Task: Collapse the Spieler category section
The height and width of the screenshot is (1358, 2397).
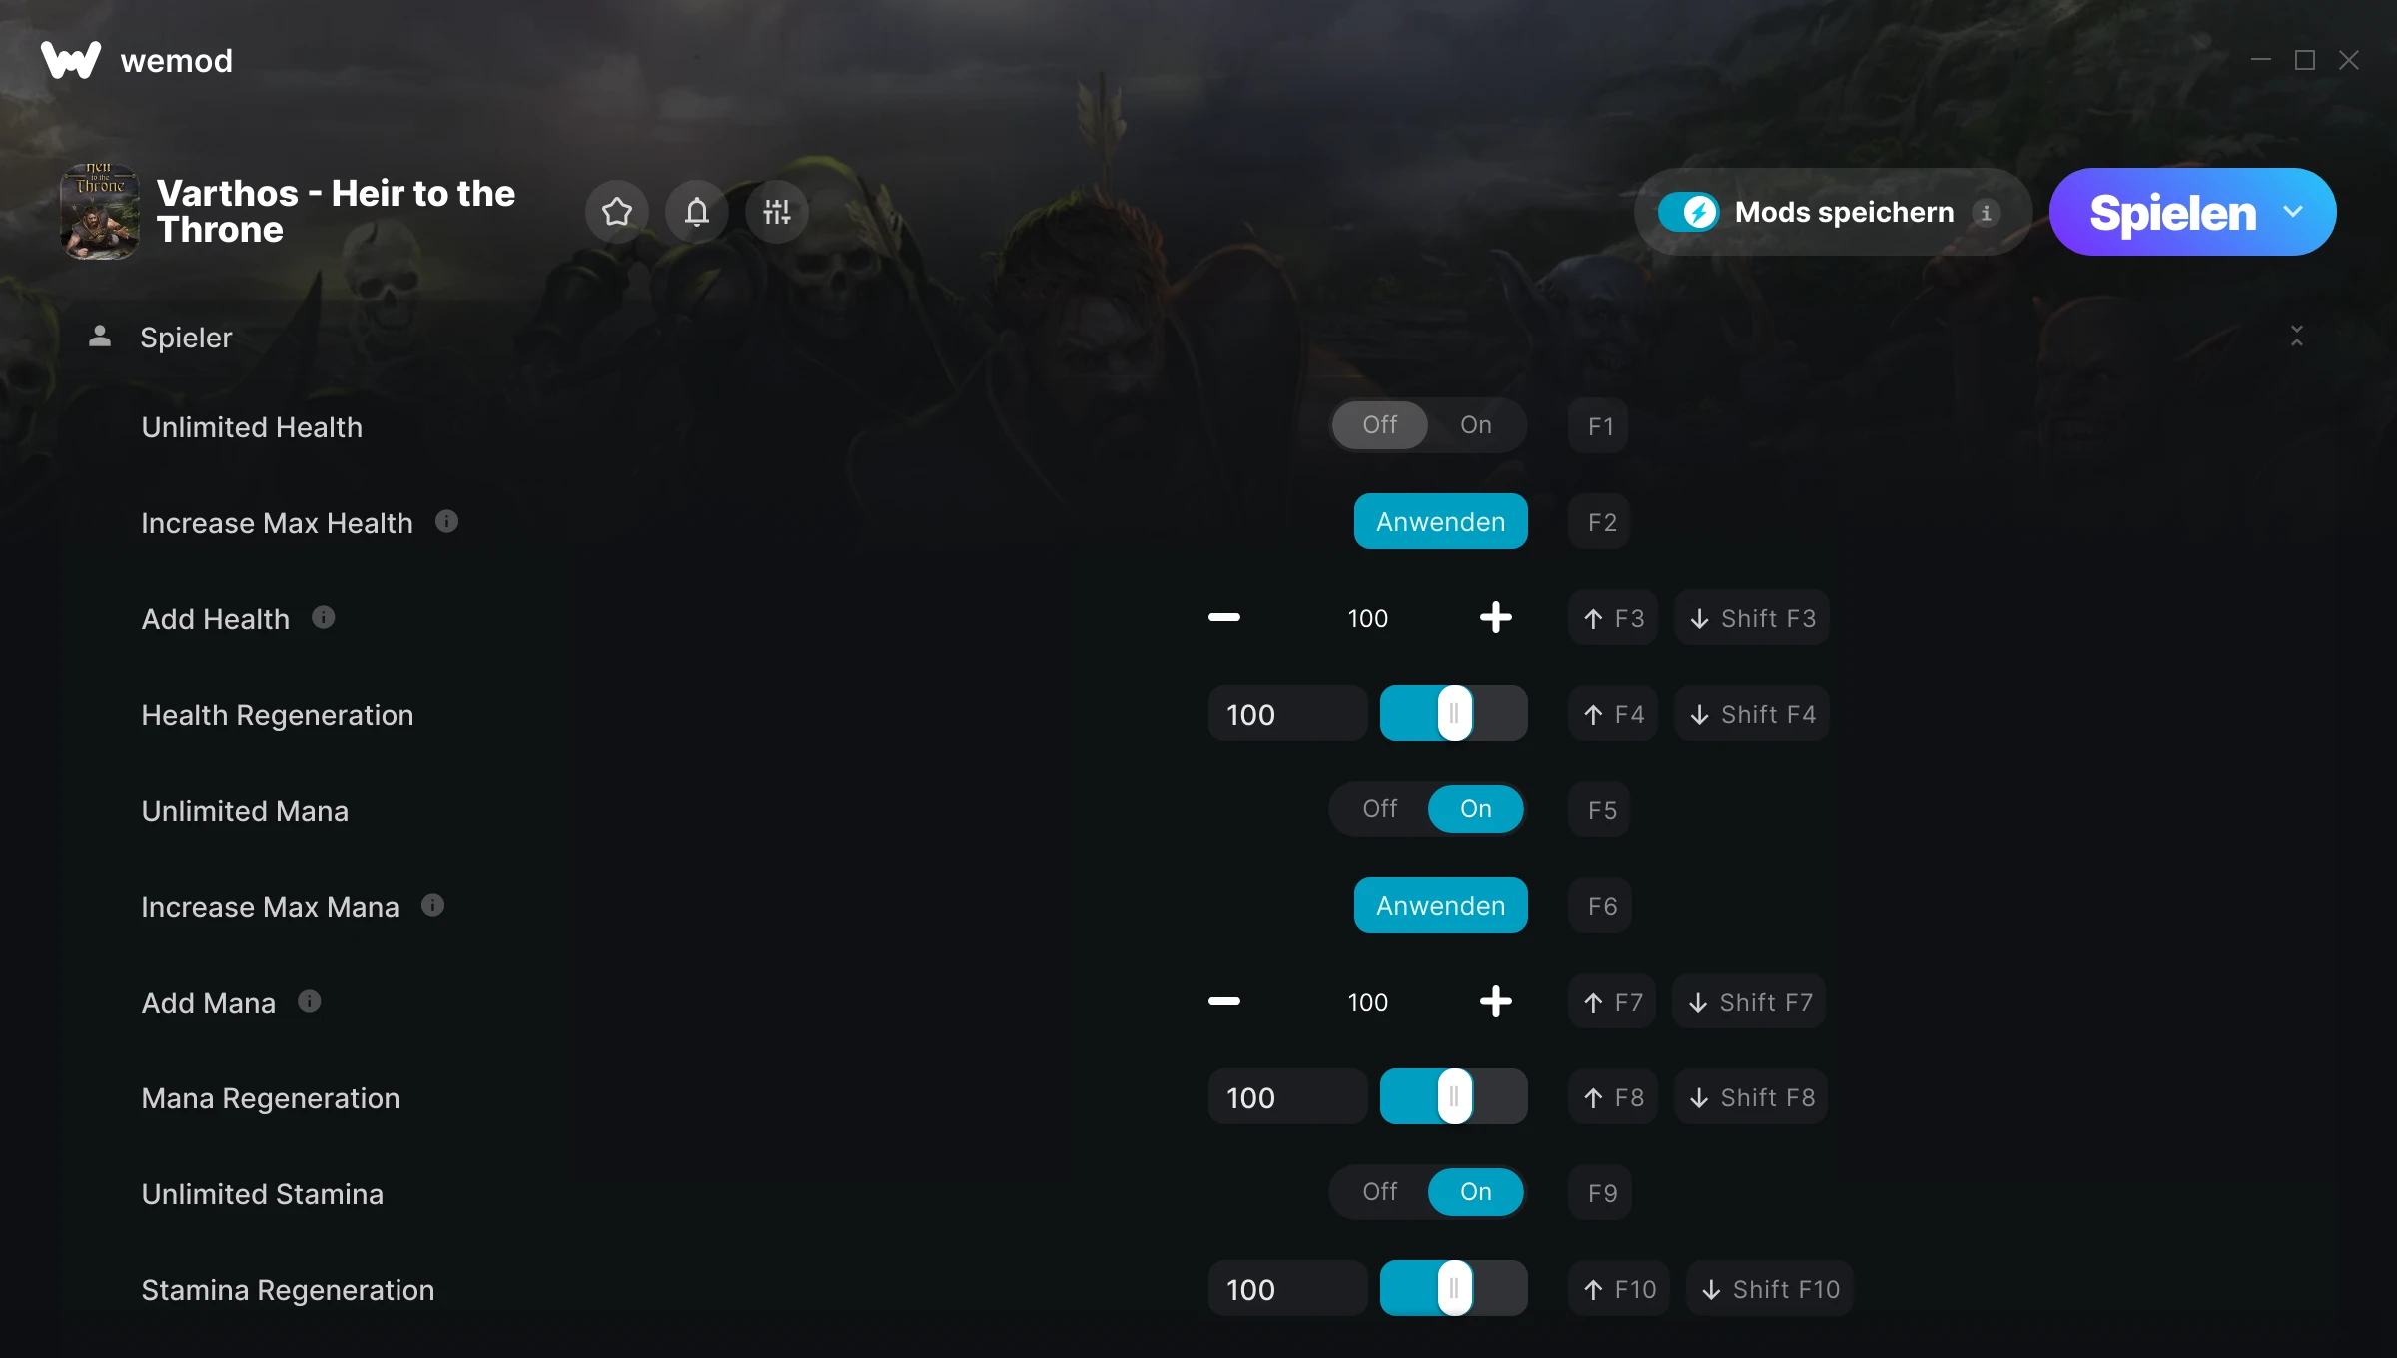Action: tap(2297, 337)
